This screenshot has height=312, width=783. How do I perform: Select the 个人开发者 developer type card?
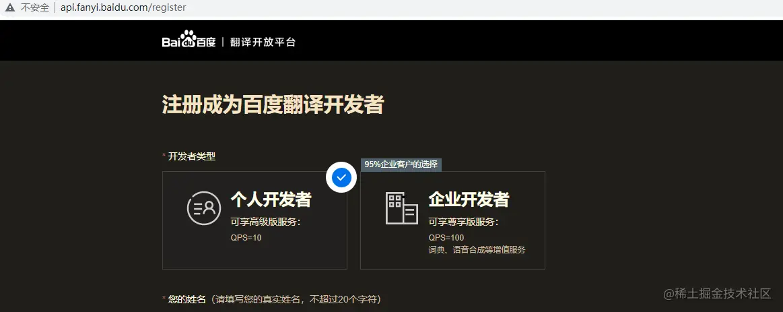pyautogui.click(x=254, y=220)
